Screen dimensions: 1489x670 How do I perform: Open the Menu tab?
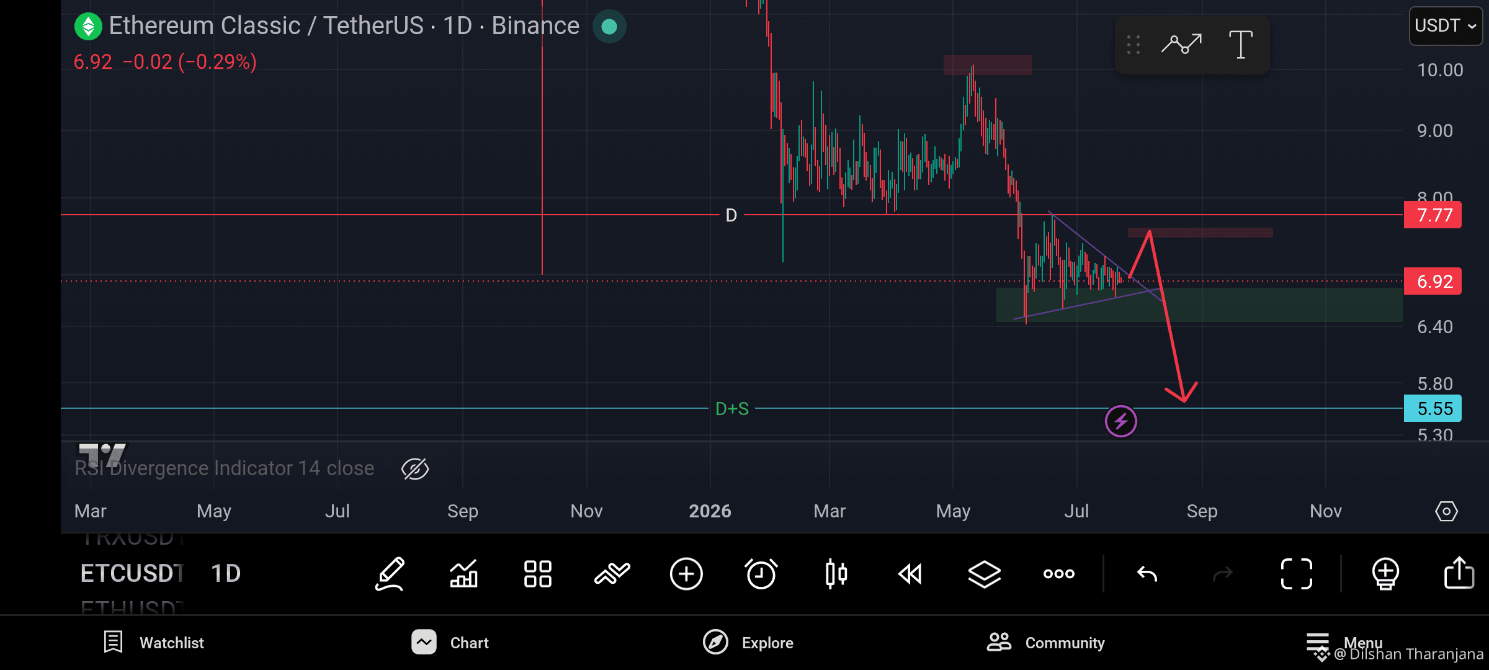[x=1344, y=643]
